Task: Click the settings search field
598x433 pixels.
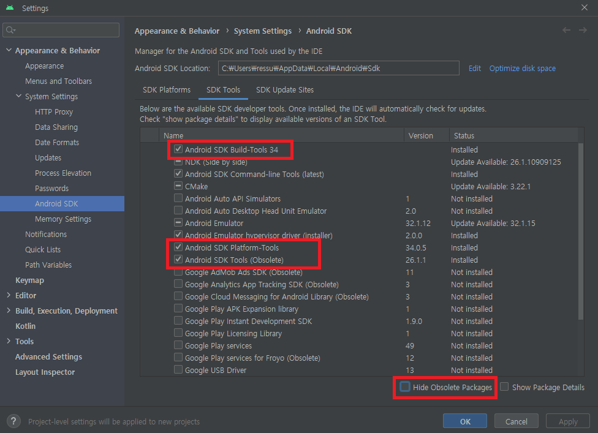Action: pos(61,30)
